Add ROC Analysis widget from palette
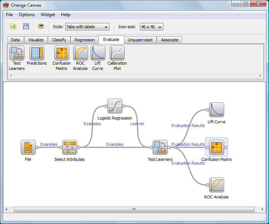The width and height of the screenshot is (269, 224). [81, 53]
